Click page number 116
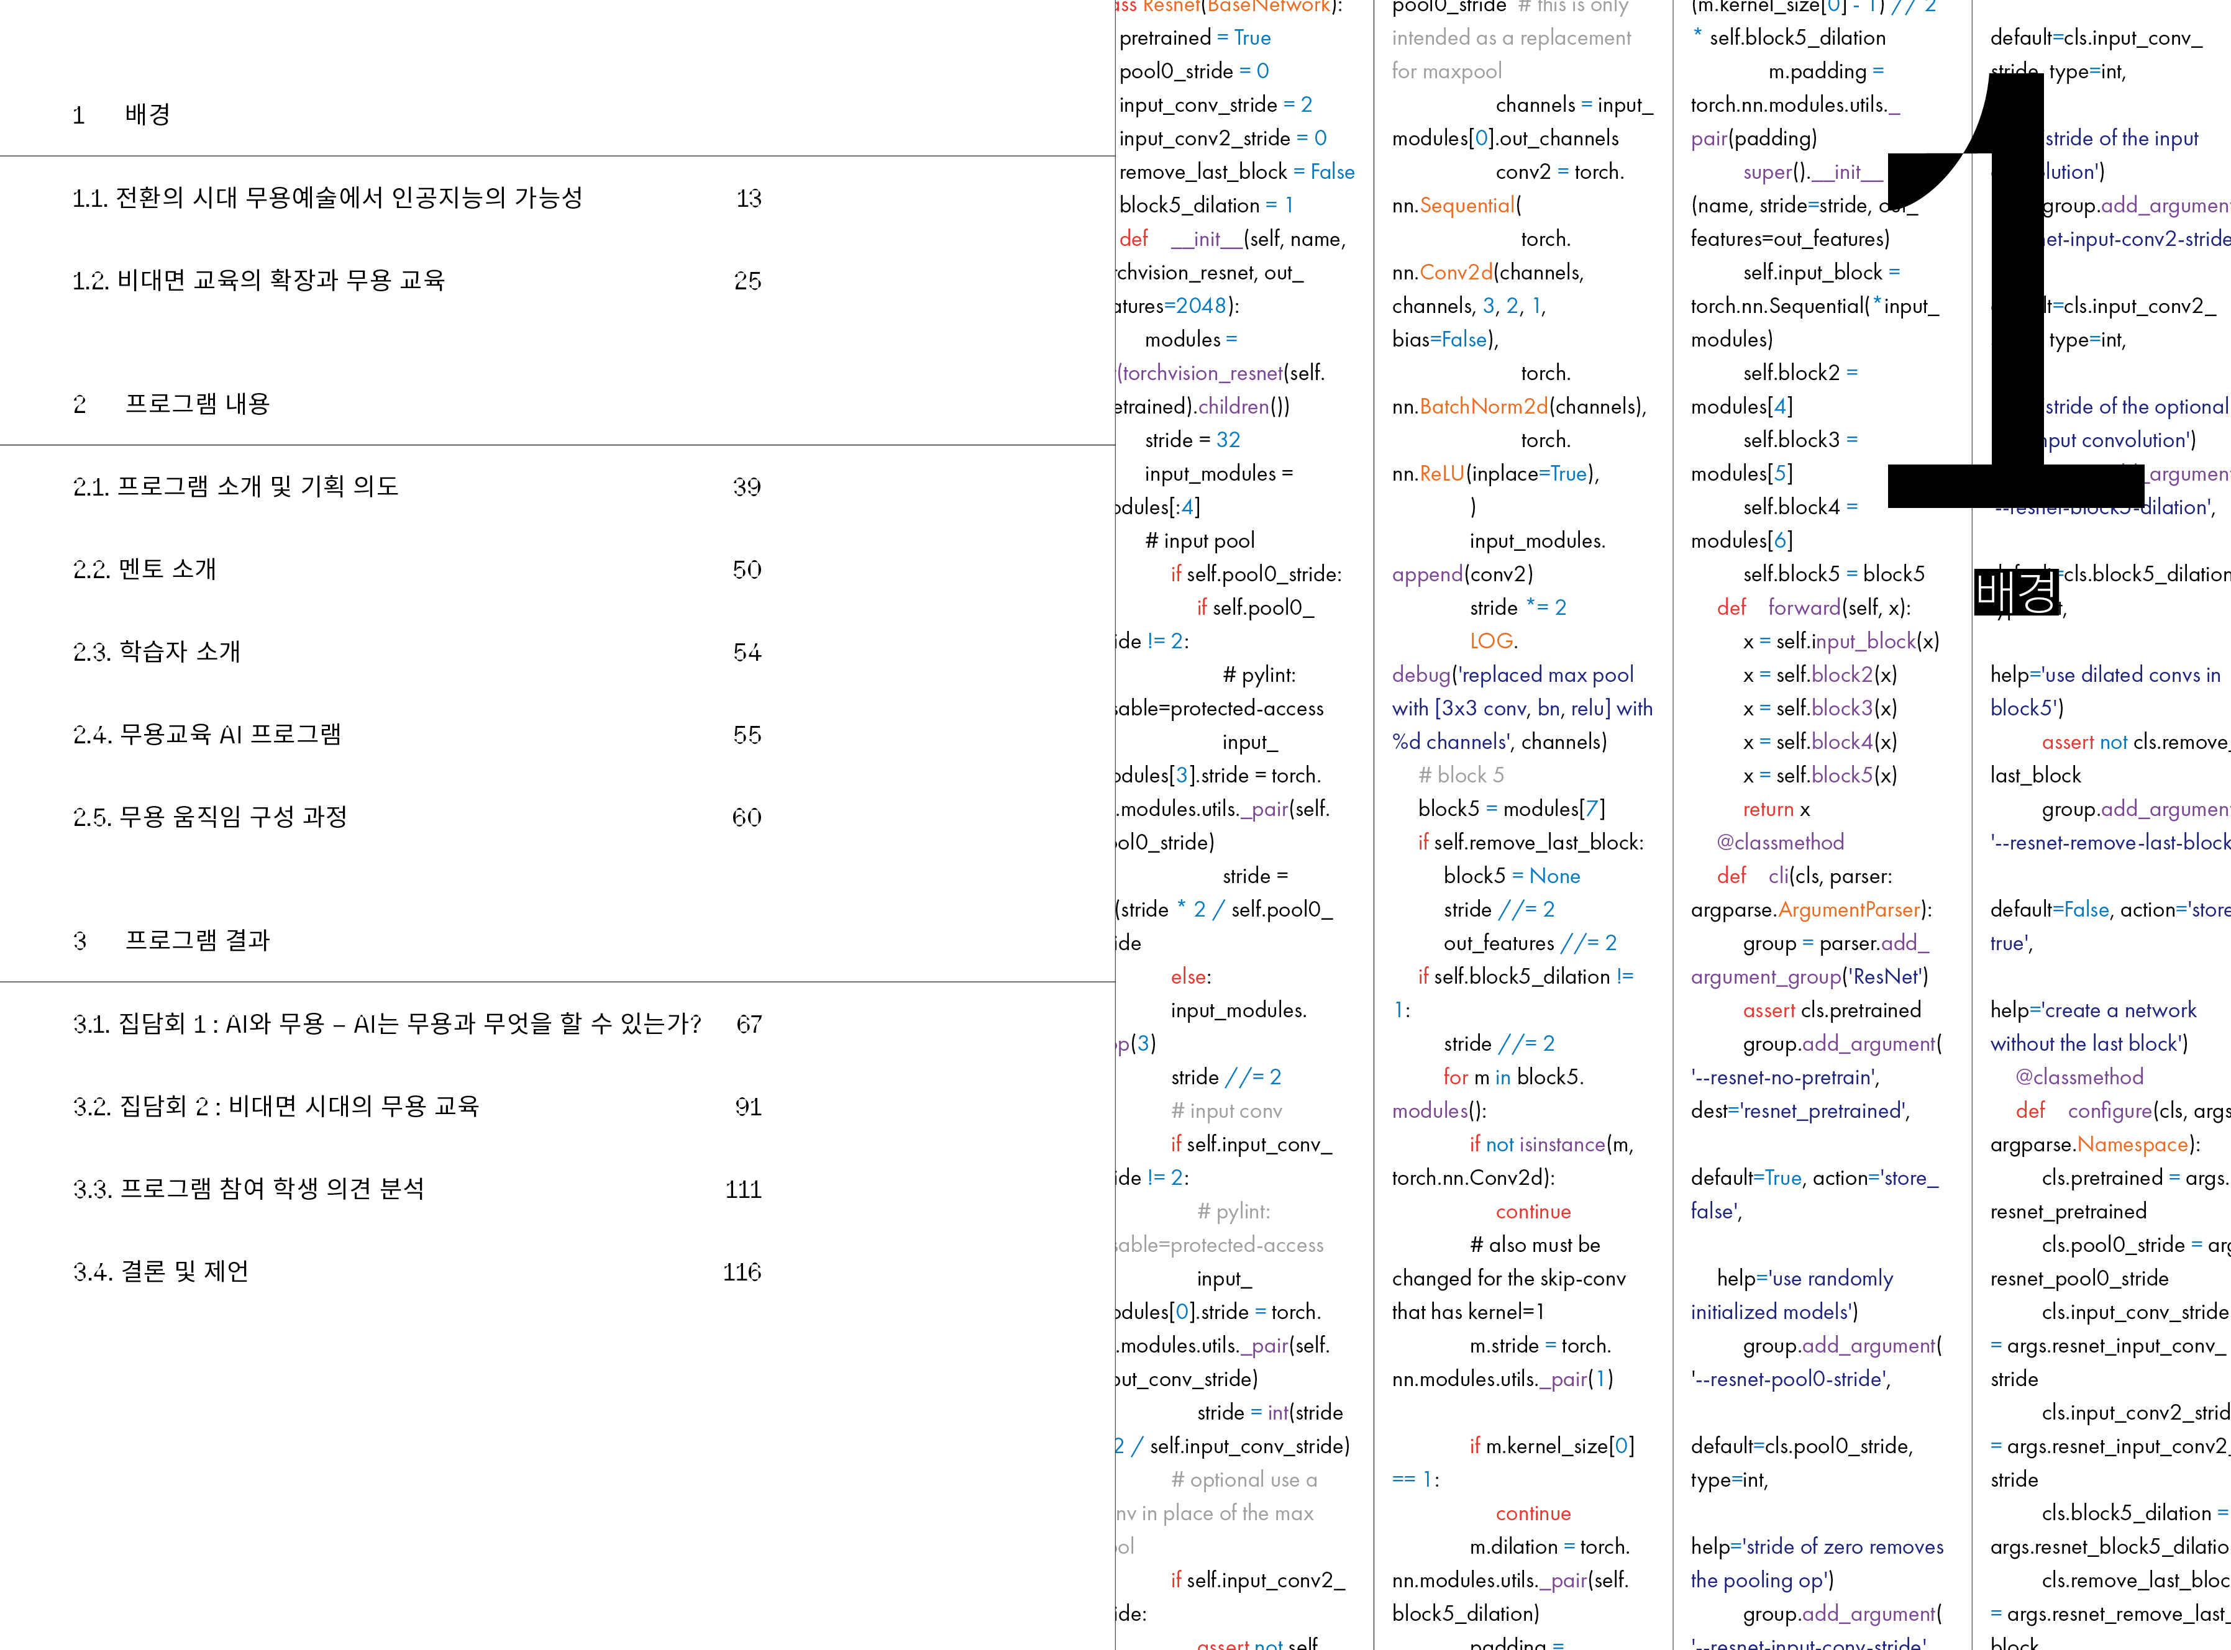This screenshot has width=2231, height=1650. (741, 1271)
